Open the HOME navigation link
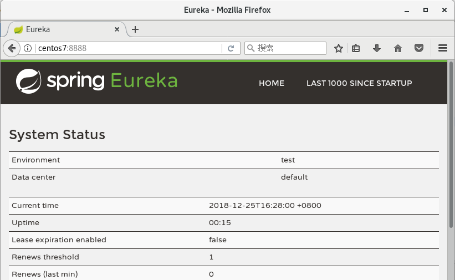 click(x=272, y=83)
